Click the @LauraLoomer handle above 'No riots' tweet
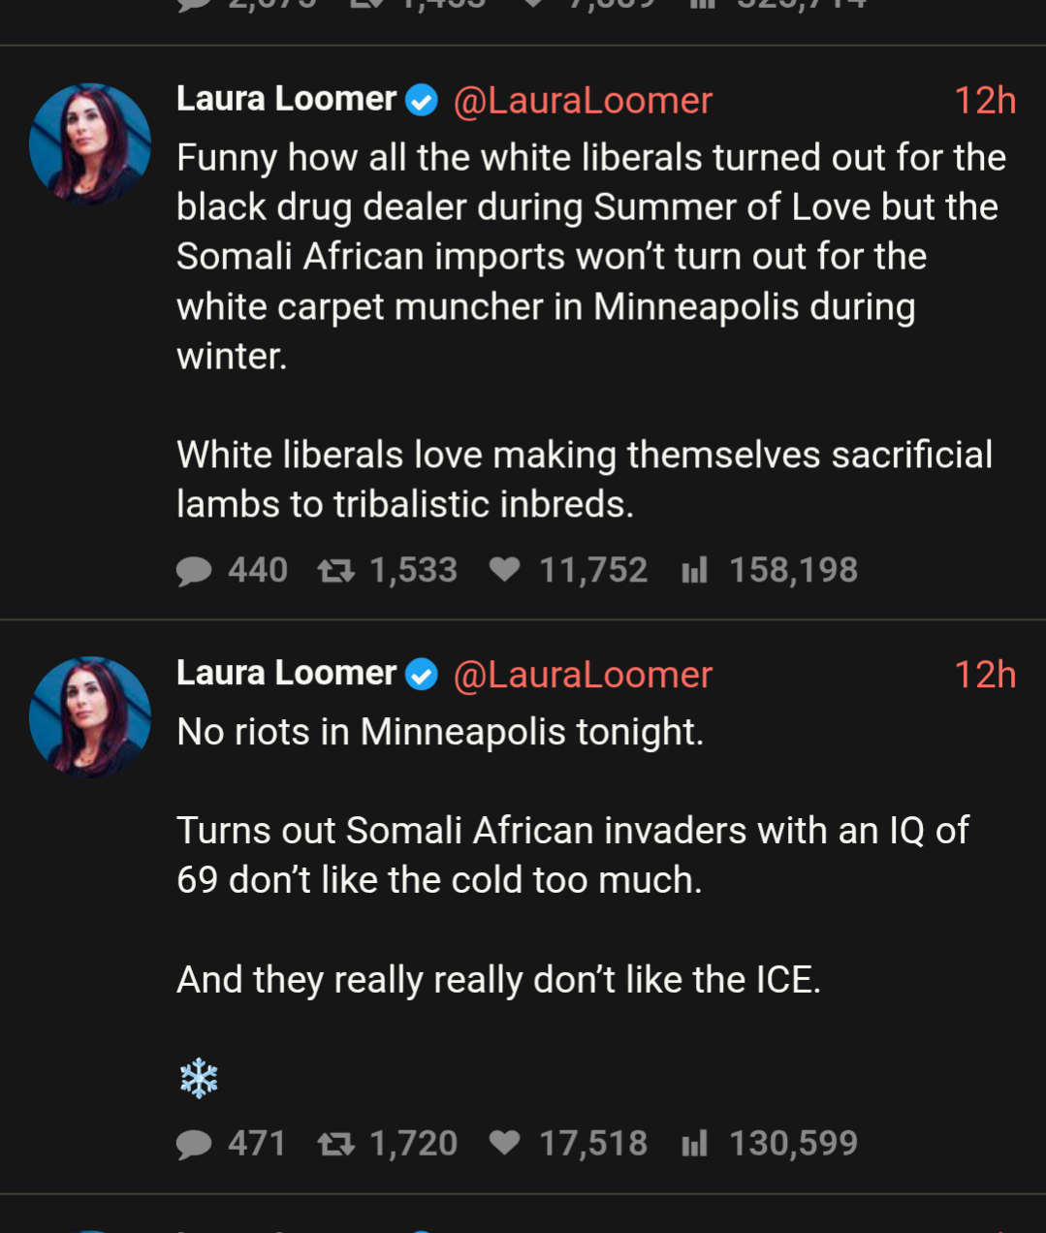 tap(583, 675)
